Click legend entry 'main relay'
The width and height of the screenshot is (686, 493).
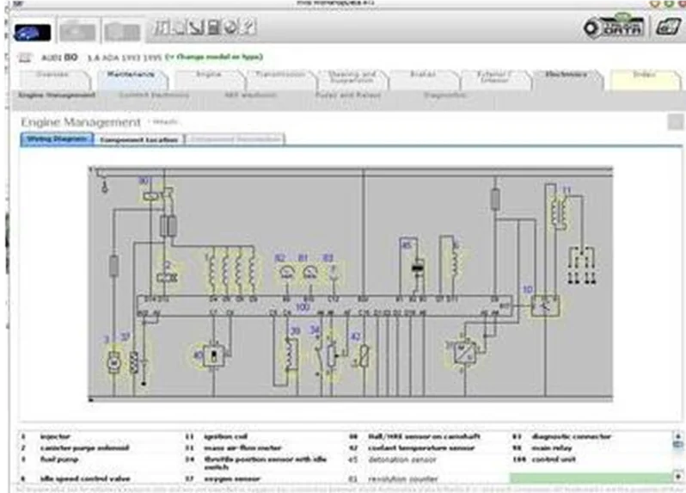pyautogui.click(x=551, y=448)
